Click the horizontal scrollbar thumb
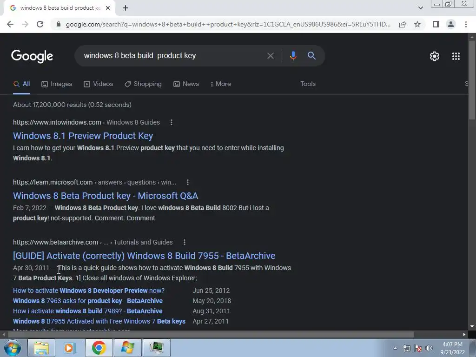The width and height of the screenshot is (476, 357). (x=211, y=335)
